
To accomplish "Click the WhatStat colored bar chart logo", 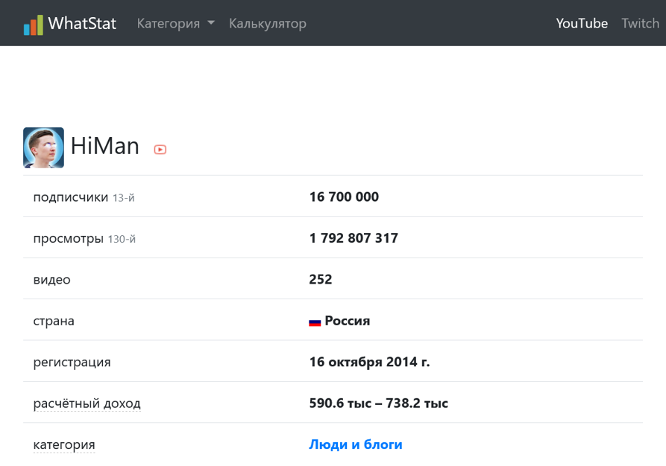I will pos(33,25).
